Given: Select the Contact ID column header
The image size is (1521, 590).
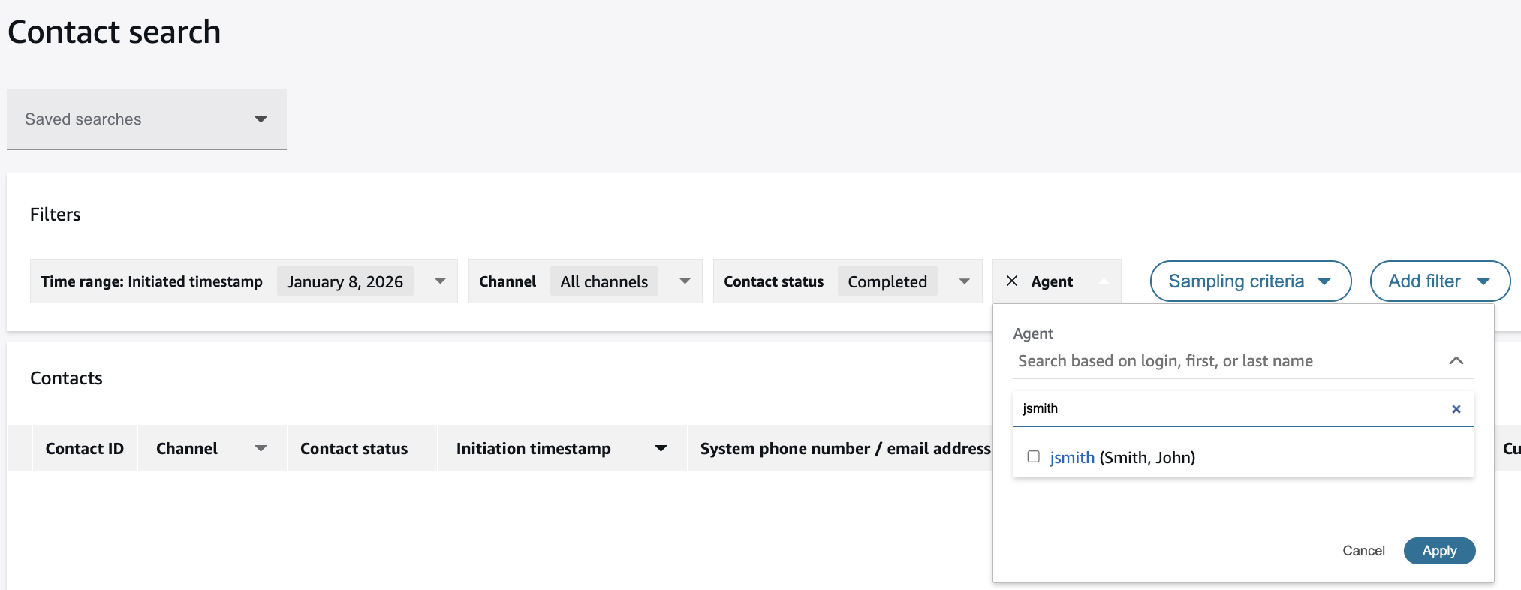Looking at the screenshot, I should pyautogui.click(x=84, y=449).
